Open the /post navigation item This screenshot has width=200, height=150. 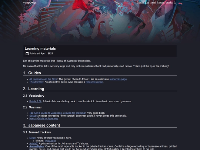(x=153, y=3)
